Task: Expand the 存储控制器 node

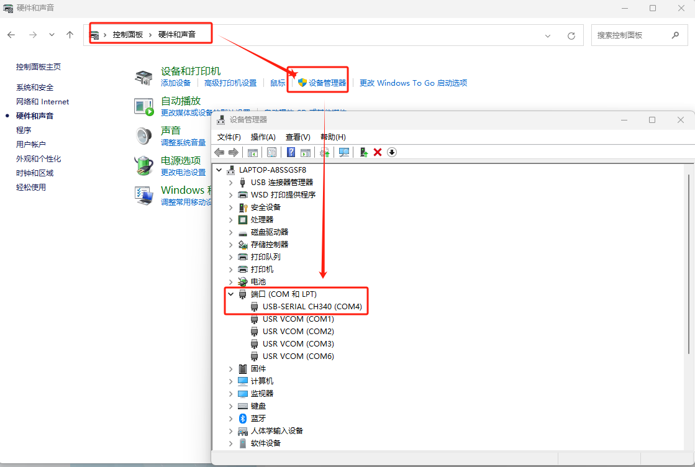Action: click(231, 245)
